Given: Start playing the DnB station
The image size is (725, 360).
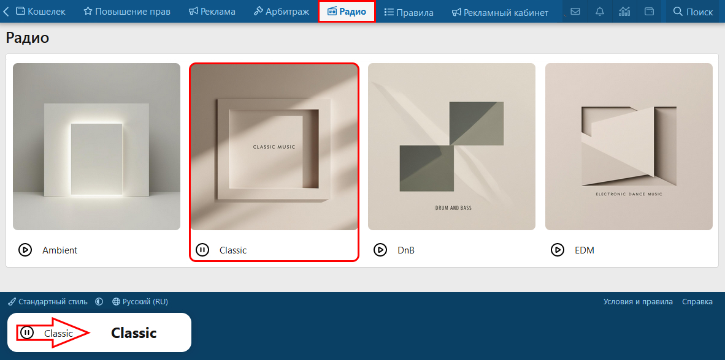Looking at the screenshot, I should click(x=380, y=250).
